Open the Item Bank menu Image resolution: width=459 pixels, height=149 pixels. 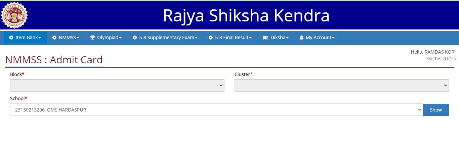pyautogui.click(x=27, y=38)
